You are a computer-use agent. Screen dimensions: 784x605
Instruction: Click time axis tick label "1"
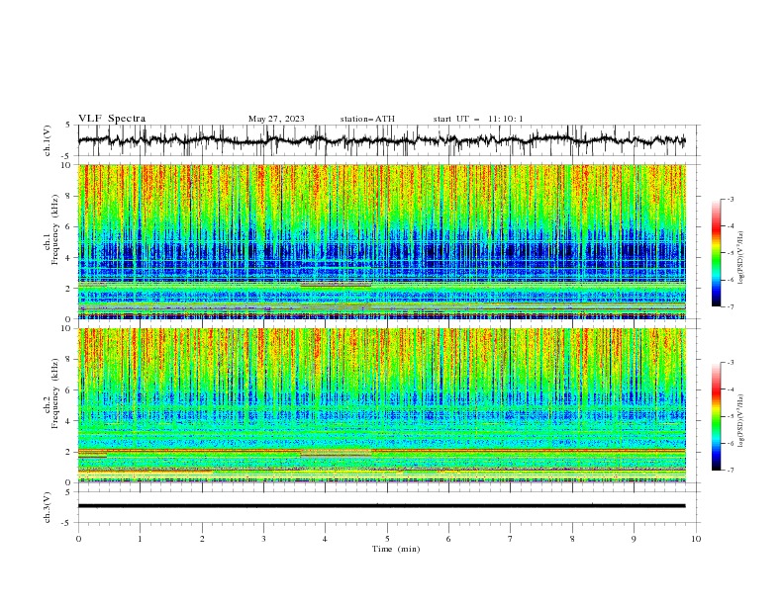click(x=140, y=539)
